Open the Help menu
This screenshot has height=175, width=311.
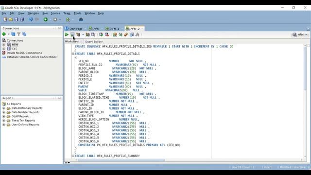coord(101,13)
